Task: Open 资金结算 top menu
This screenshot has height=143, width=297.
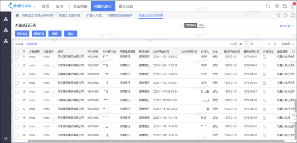Action: [x=80, y=6]
